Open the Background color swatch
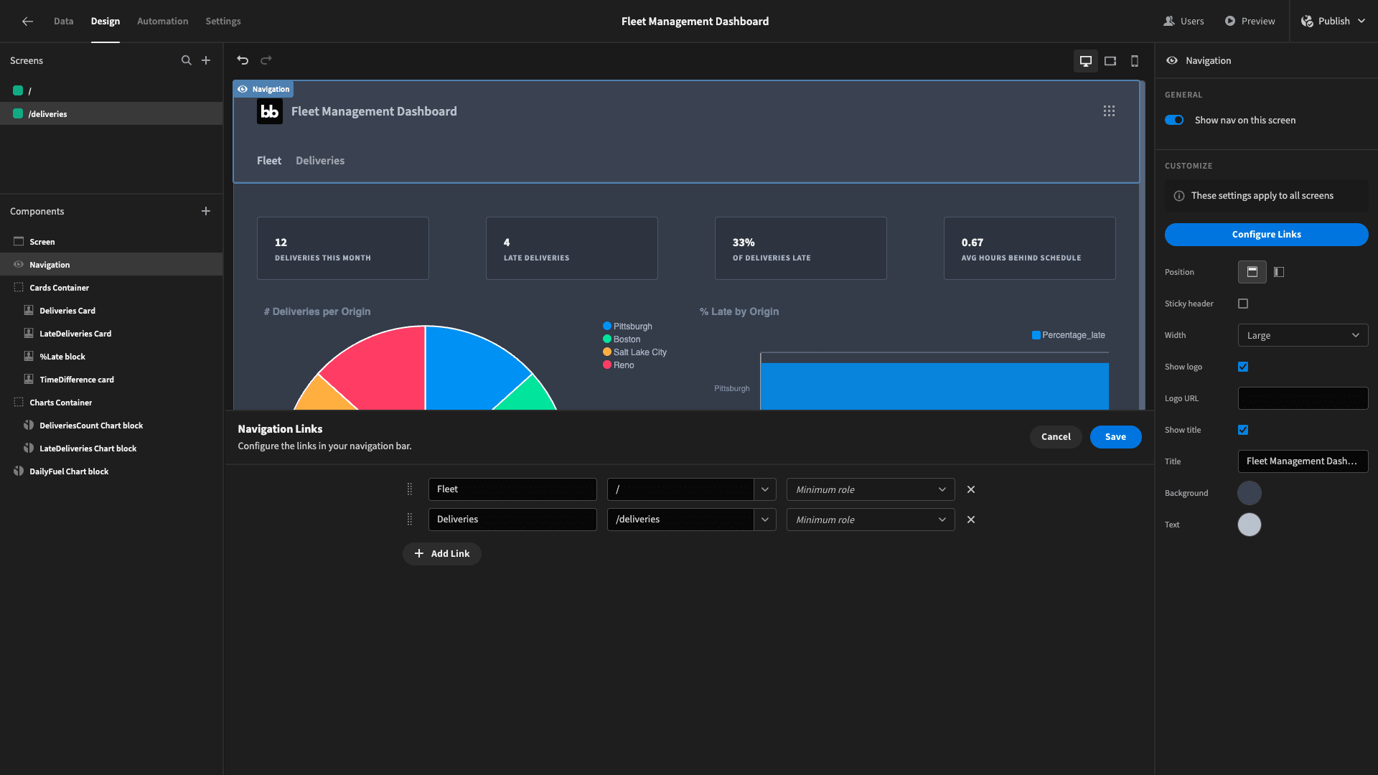This screenshot has height=775, width=1378. click(x=1250, y=493)
